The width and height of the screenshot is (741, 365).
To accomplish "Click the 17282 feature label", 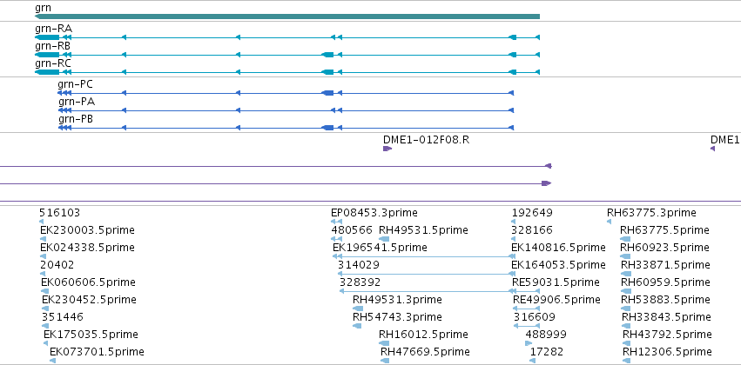I will [547, 352].
